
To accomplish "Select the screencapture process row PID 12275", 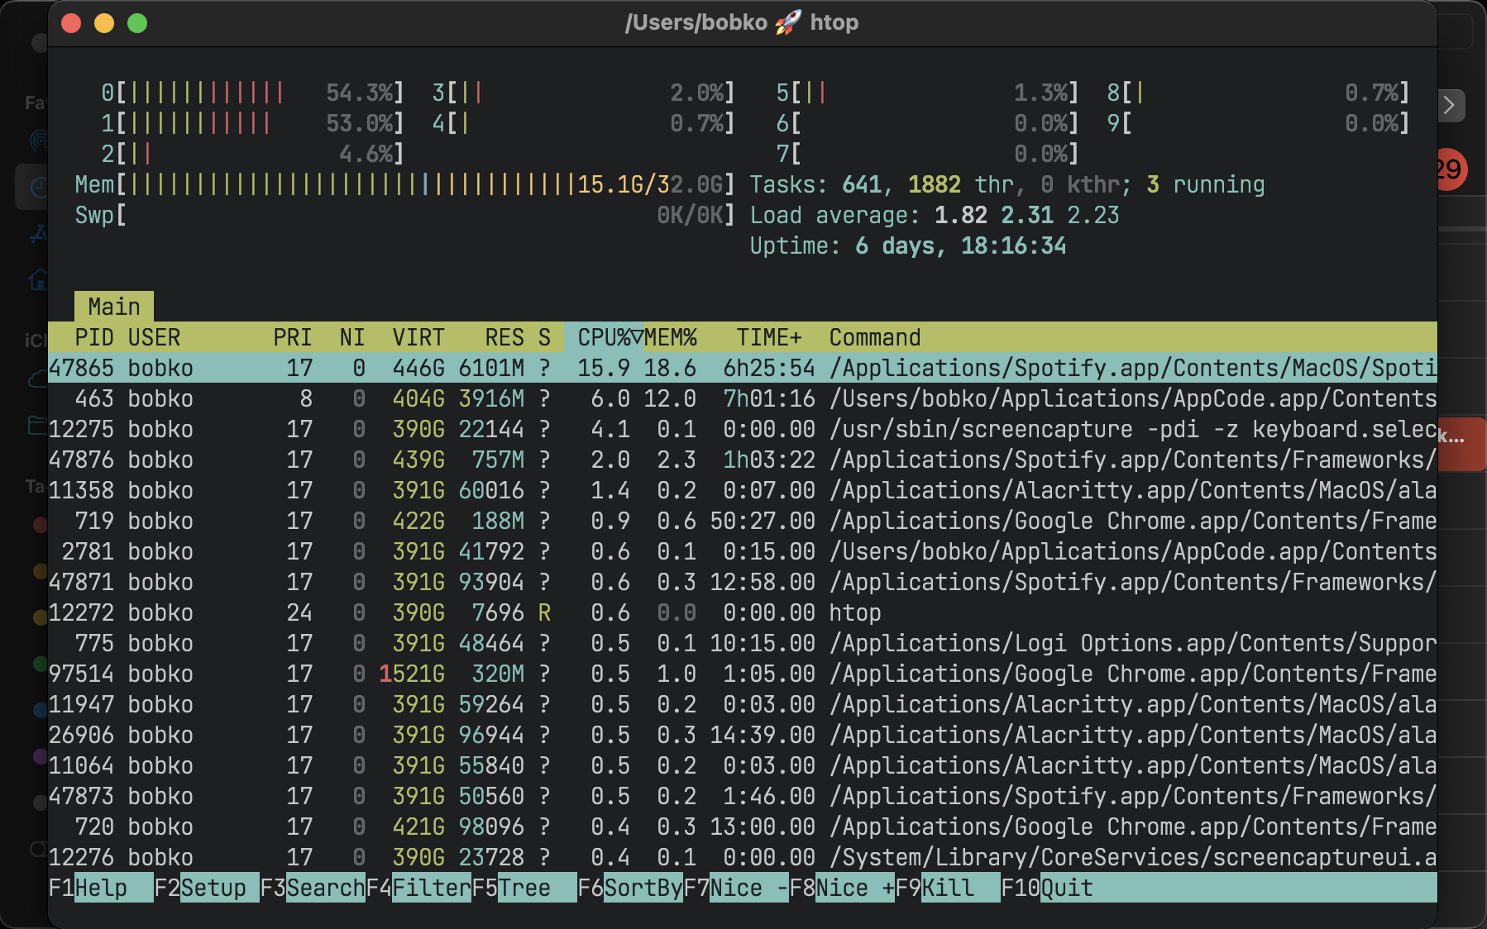I will pos(743,429).
